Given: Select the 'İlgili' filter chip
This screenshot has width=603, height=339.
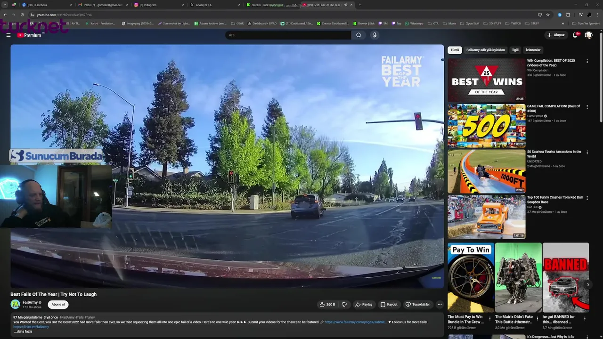Looking at the screenshot, I should [x=515, y=50].
